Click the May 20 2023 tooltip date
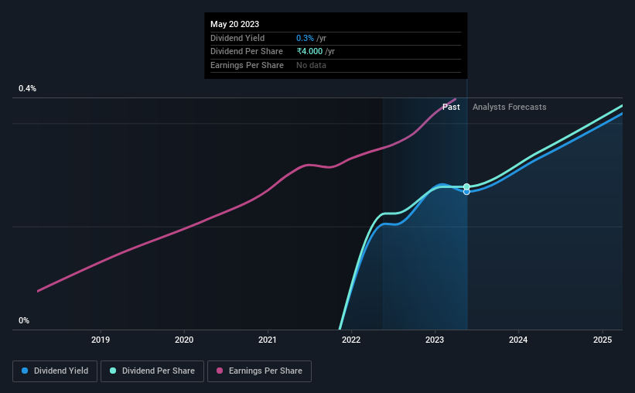 coord(234,24)
